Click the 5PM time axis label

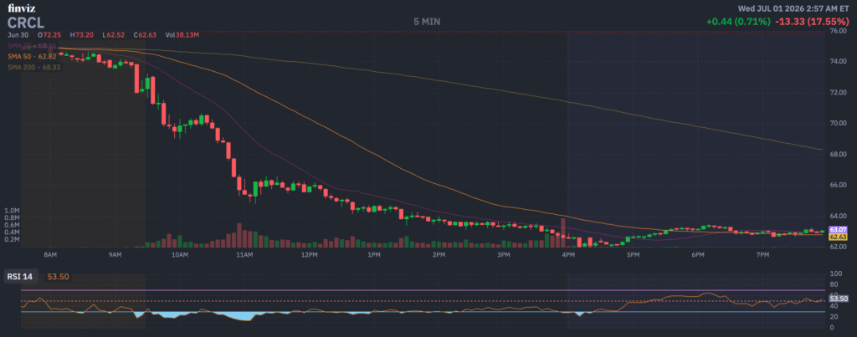[x=633, y=255]
